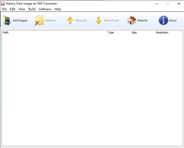Click the Move Up label
This screenshot has width=184, height=148.
[x=81, y=21]
